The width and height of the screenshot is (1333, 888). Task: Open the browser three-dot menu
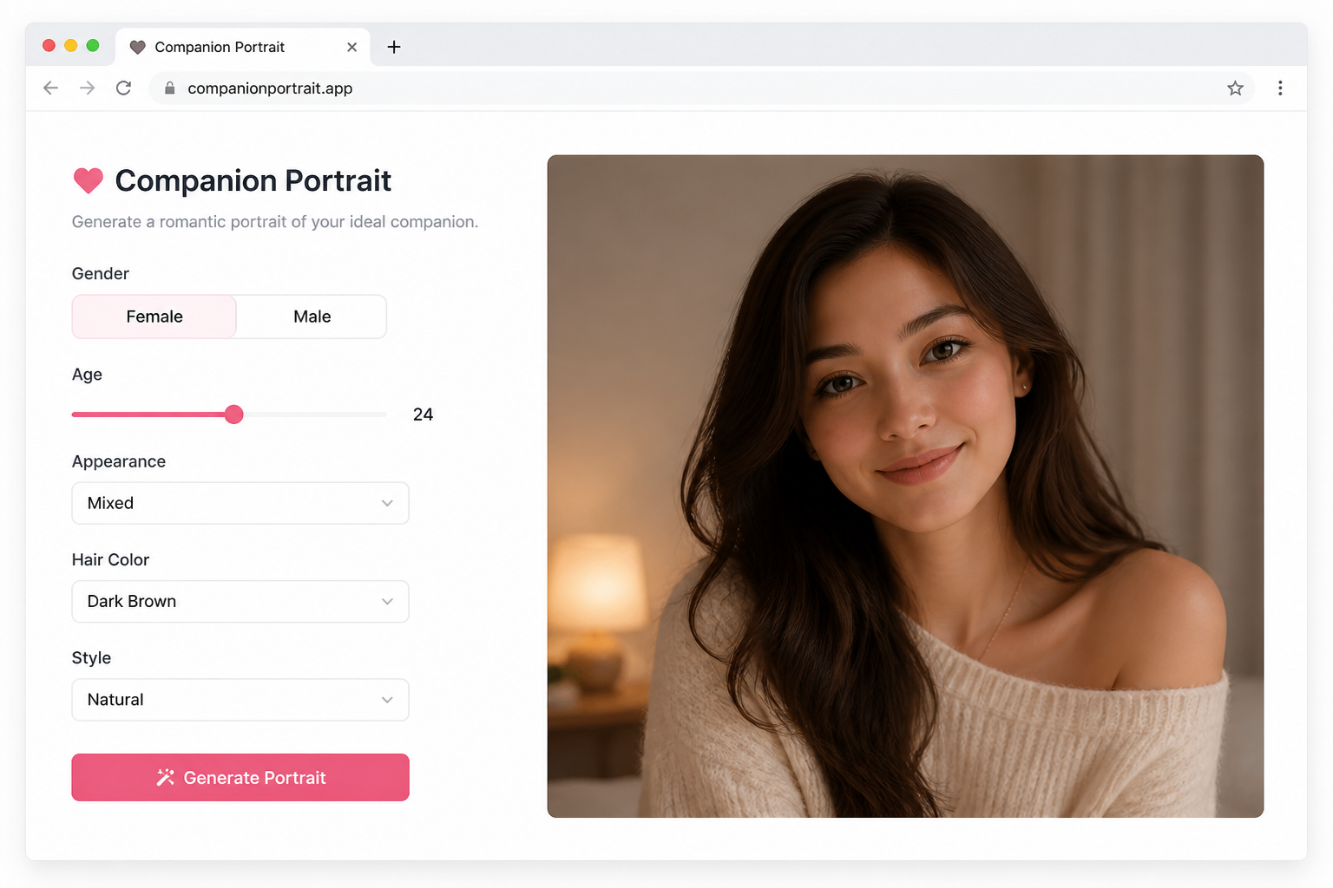pyautogui.click(x=1280, y=88)
